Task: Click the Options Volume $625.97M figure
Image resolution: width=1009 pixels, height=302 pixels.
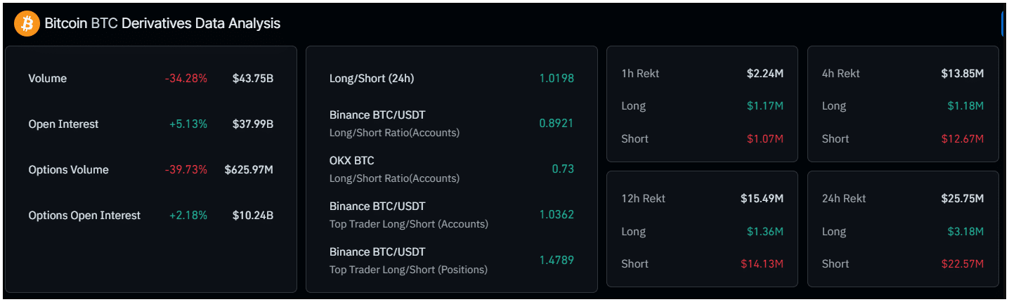Action: pos(249,170)
